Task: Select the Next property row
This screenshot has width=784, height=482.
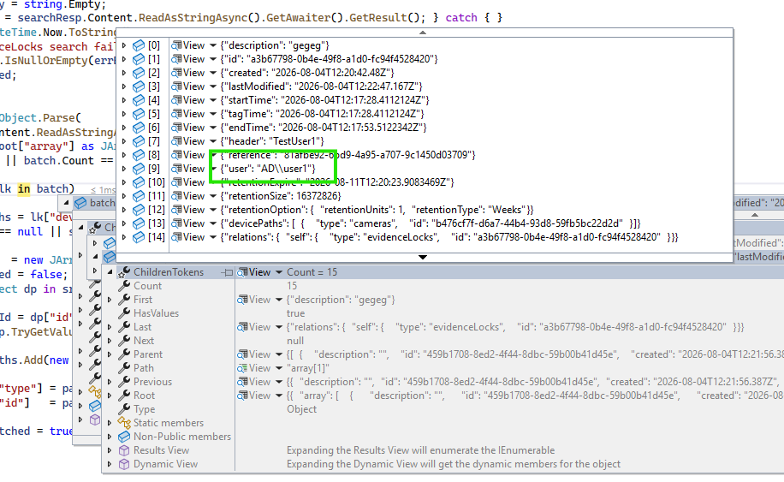Action: [x=443, y=341]
